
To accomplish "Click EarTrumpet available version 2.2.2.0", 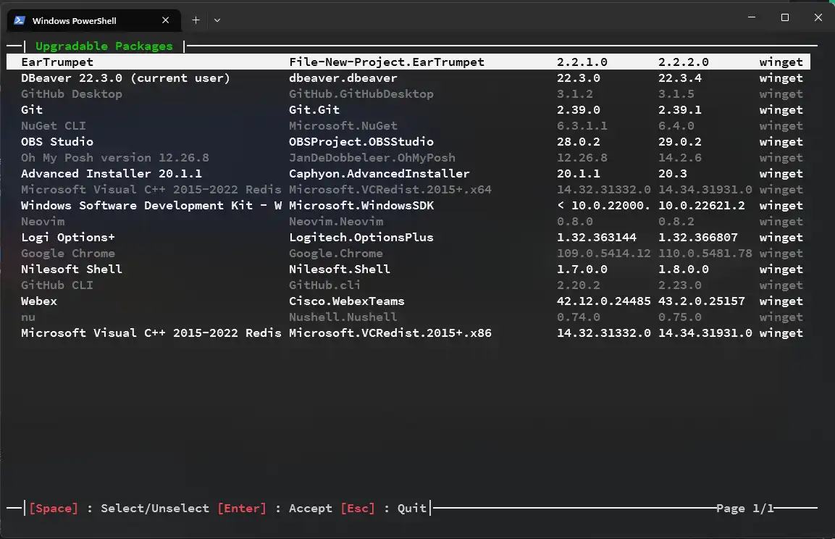I will [683, 62].
